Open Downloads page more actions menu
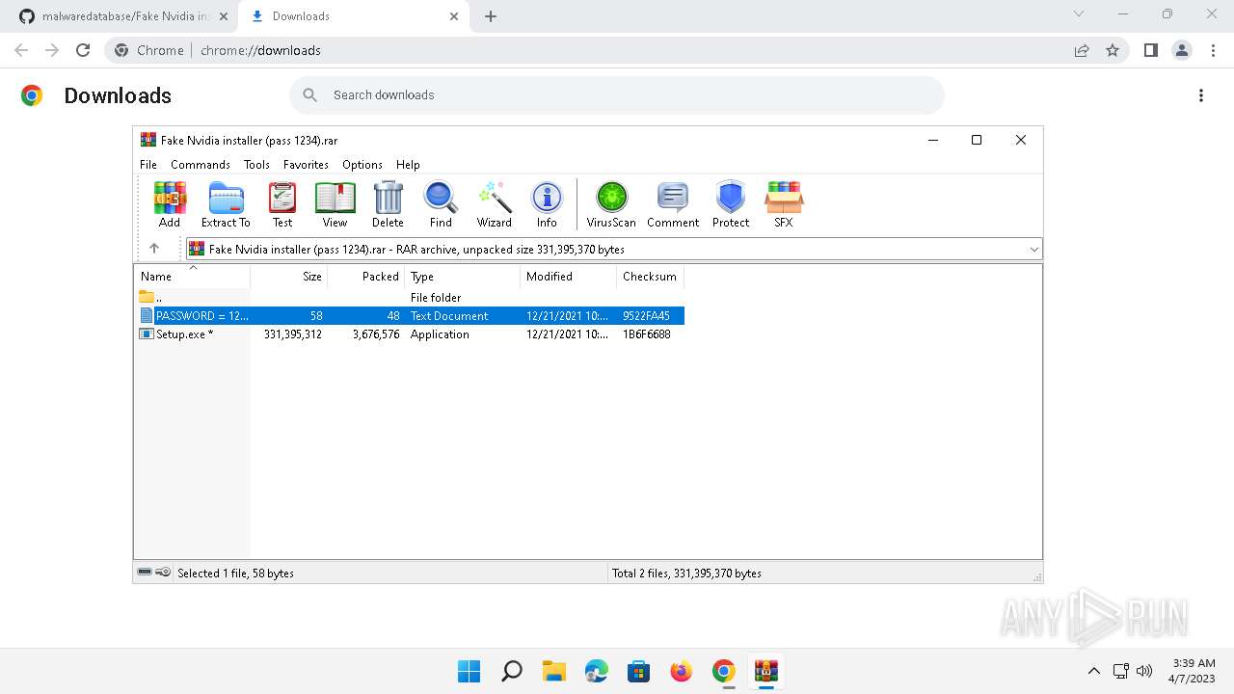The image size is (1234, 694). (x=1201, y=95)
